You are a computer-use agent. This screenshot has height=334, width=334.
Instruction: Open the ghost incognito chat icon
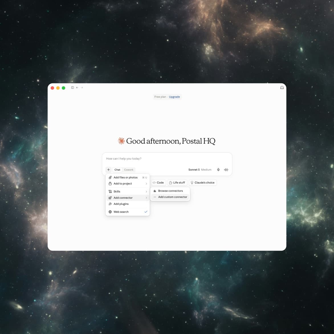coord(282,87)
